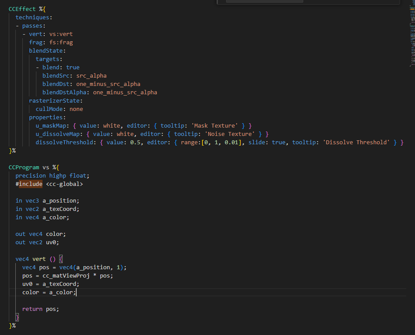The width and height of the screenshot is (415, 335).
Task: Click 'uv0' in the out vec2 declaration
Action: [x=51, y=242]
